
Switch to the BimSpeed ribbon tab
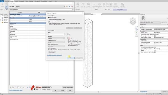(x=37, y=1)
